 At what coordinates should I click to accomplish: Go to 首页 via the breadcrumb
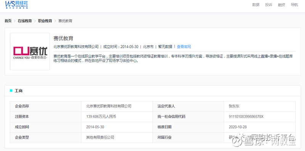click(x=8, y=21)
